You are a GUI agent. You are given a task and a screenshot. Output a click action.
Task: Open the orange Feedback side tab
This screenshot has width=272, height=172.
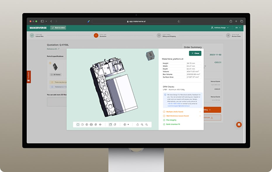29,77
